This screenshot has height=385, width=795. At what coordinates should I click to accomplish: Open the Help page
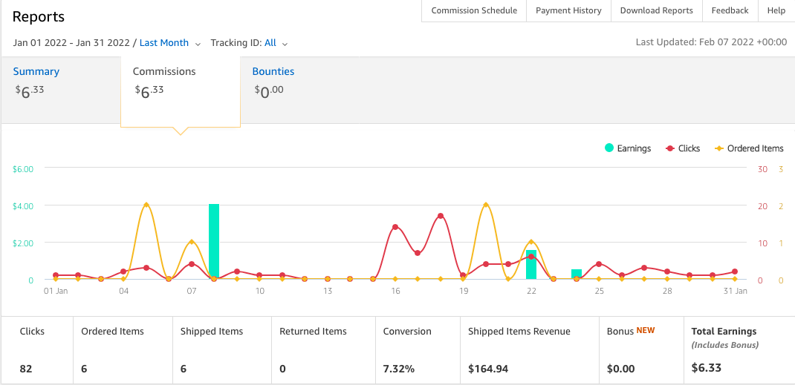point(776,10)
